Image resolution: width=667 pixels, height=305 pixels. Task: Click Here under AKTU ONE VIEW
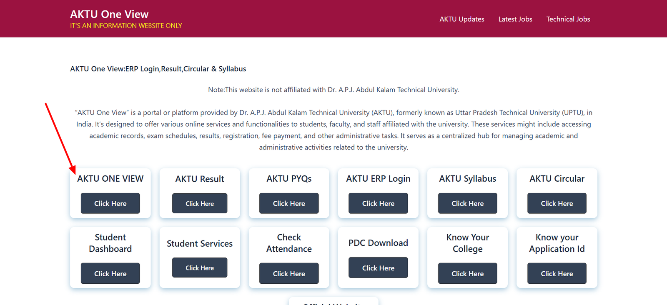[x=110, y=203]
